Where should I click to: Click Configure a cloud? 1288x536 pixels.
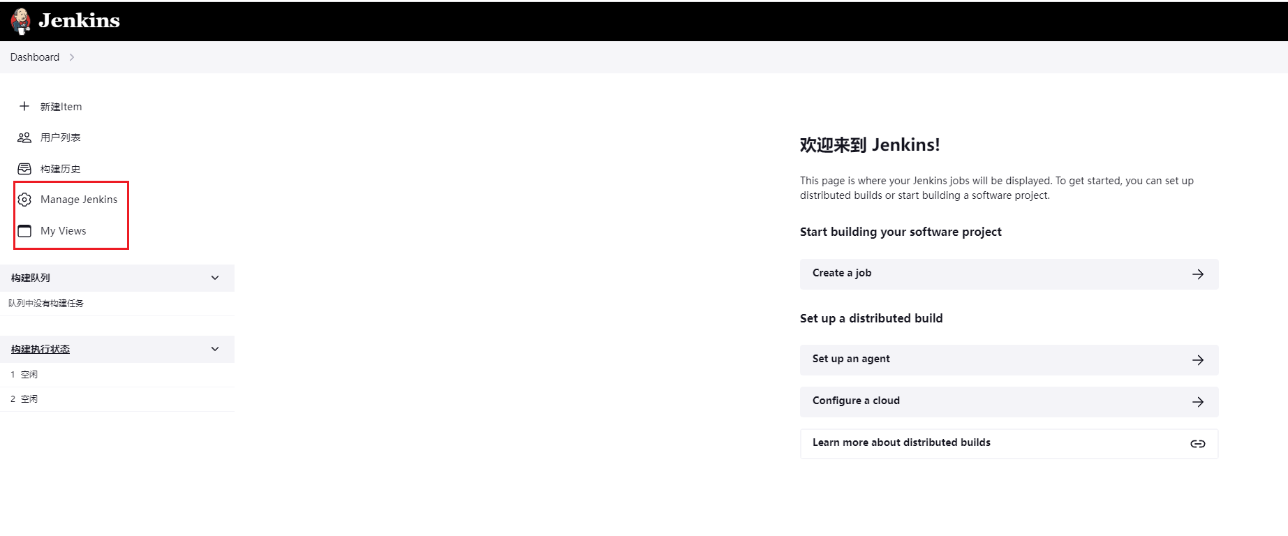pyautogui.click(x=1009, y=402)
